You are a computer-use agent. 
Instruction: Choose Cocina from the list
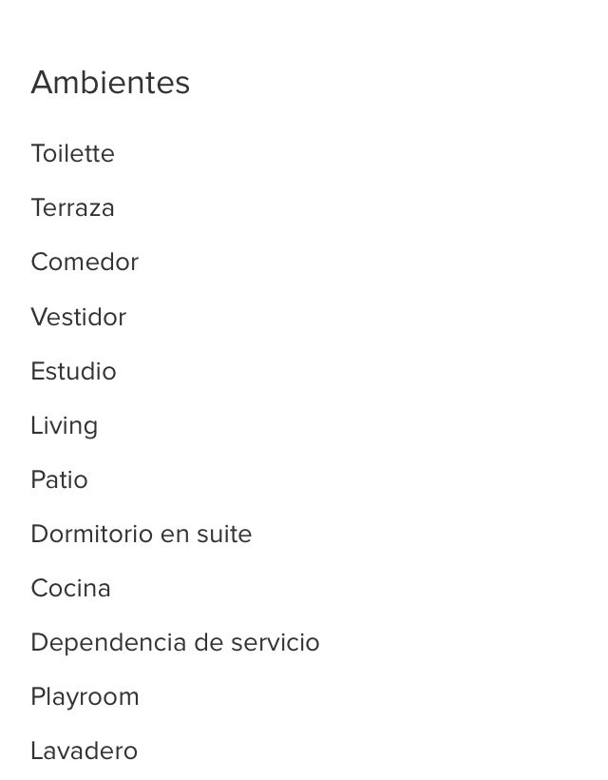pyautogui.click(x=70, y=588)
